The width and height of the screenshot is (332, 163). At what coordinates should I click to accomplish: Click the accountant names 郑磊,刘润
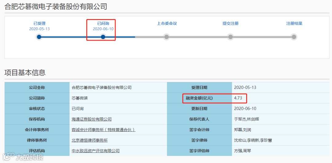(x=243, y=130)
